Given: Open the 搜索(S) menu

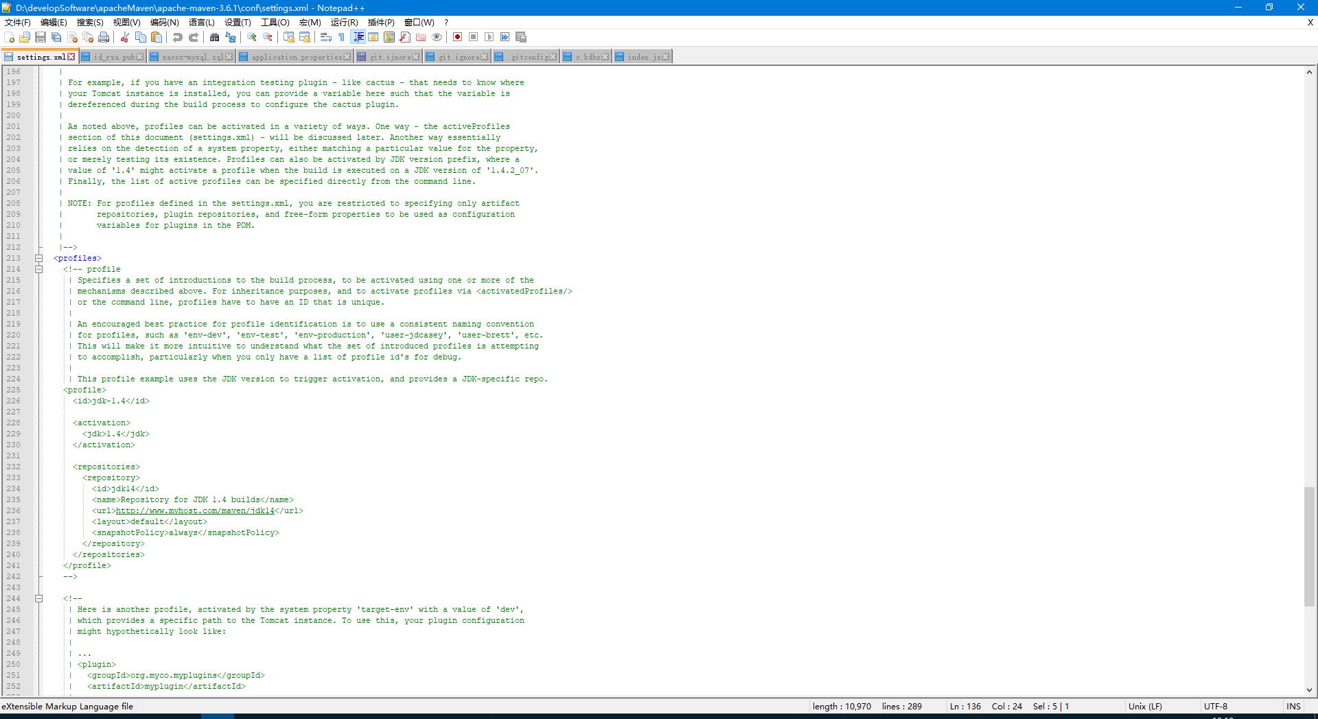Looking at the screenshot, I should pyautogui.click(x=90, y=22).
